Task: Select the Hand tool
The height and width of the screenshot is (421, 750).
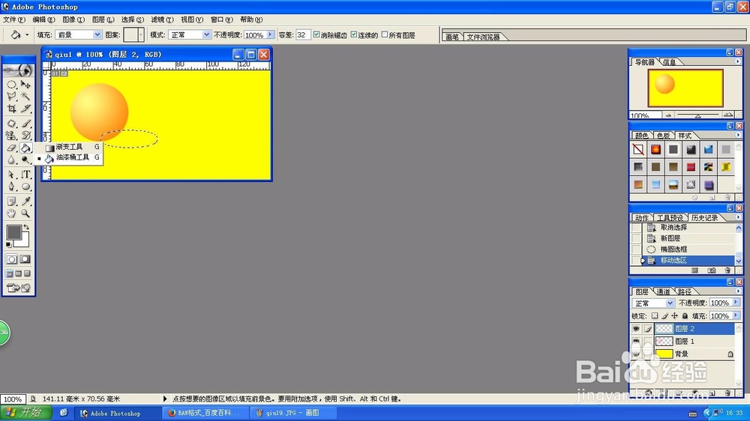Action: click(11, 213)
